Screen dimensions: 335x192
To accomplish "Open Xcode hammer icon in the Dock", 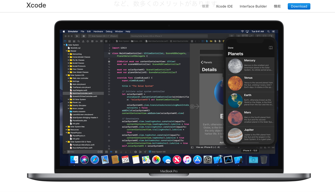I will pos(218,160).
